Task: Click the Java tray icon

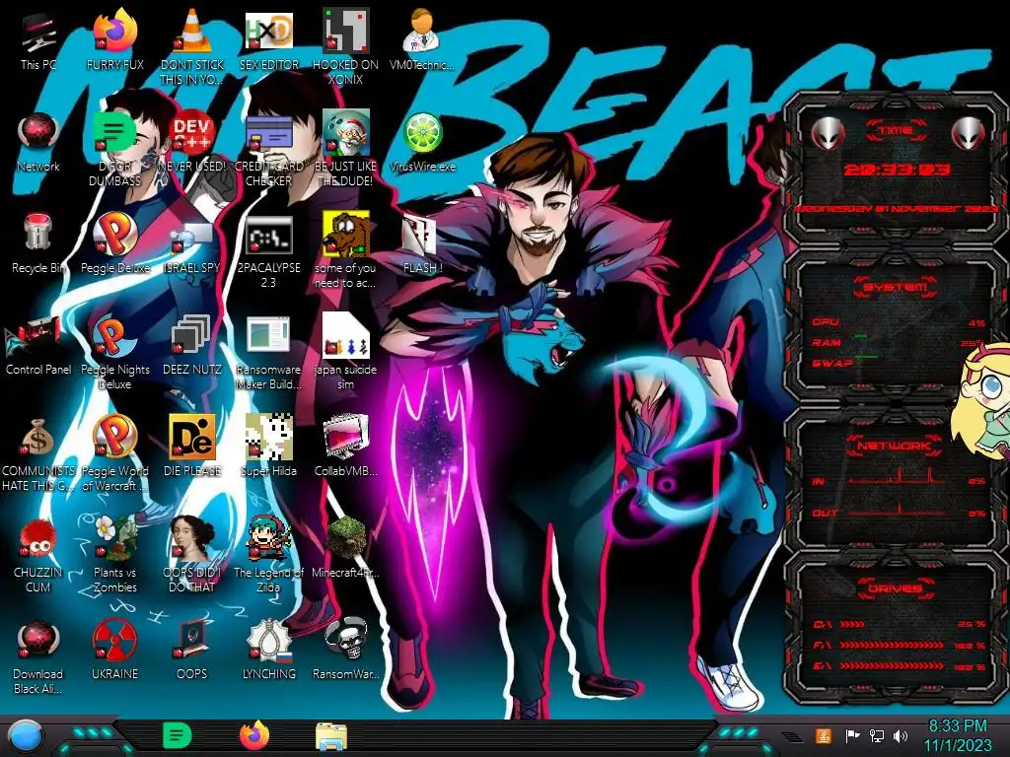Action: click(x=824, y=735)
